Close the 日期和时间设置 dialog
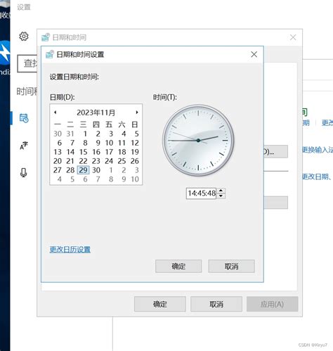 (254, 54)
